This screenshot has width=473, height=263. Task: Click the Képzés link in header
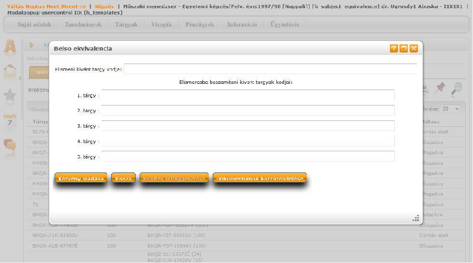pos(104,6)
